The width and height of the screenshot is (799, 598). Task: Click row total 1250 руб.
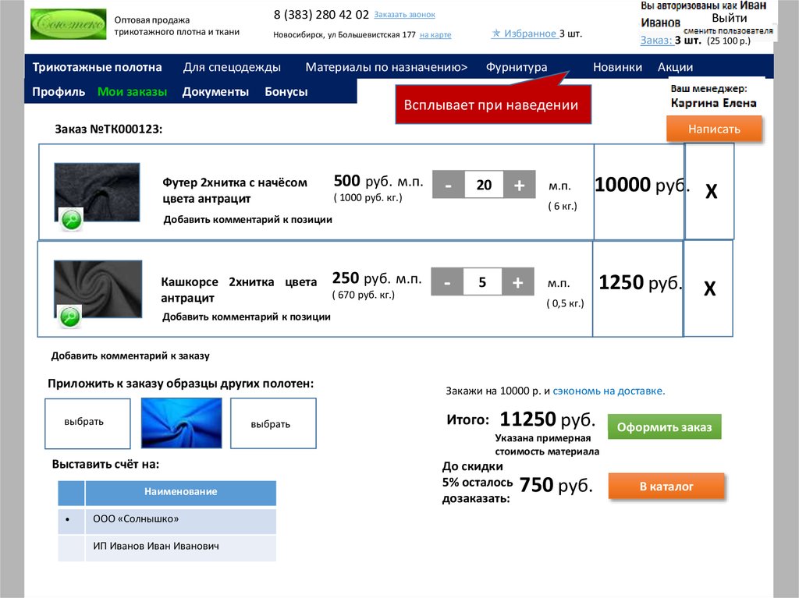click(640, 282)
